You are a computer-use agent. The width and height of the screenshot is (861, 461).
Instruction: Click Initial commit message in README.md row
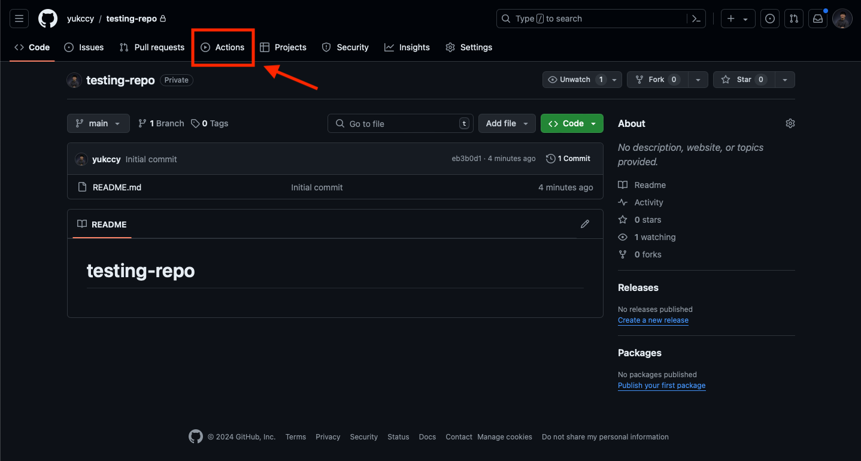(x=317, y=187)
